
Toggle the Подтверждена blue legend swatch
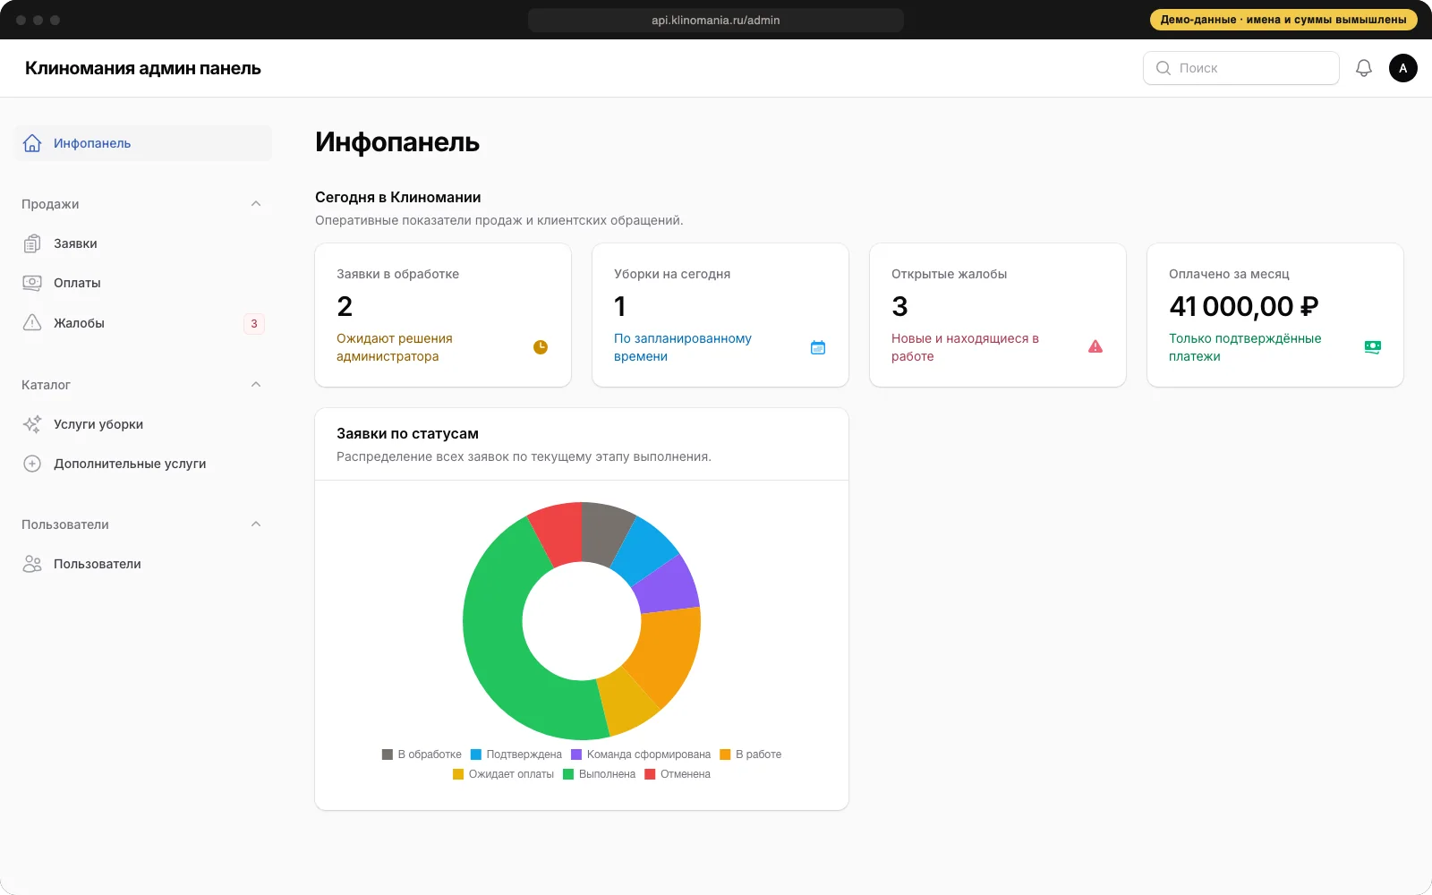(x=476, y=754)
